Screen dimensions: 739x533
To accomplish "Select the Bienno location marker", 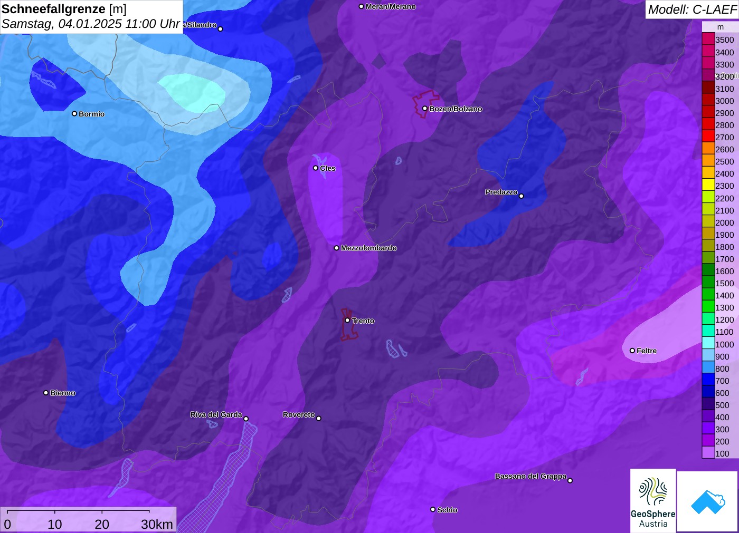I will pos(46,393).
